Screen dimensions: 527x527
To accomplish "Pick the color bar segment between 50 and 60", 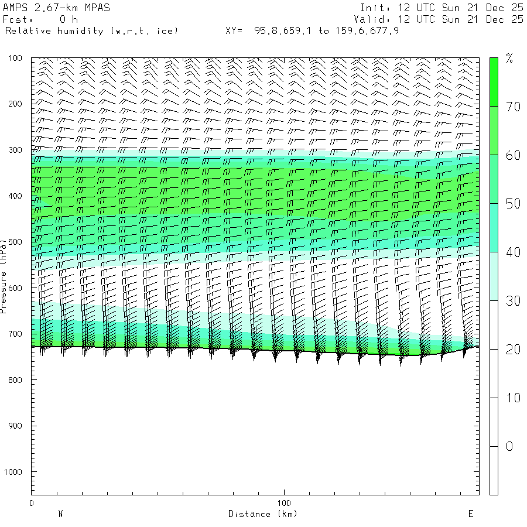I will (x=494, y=179).
